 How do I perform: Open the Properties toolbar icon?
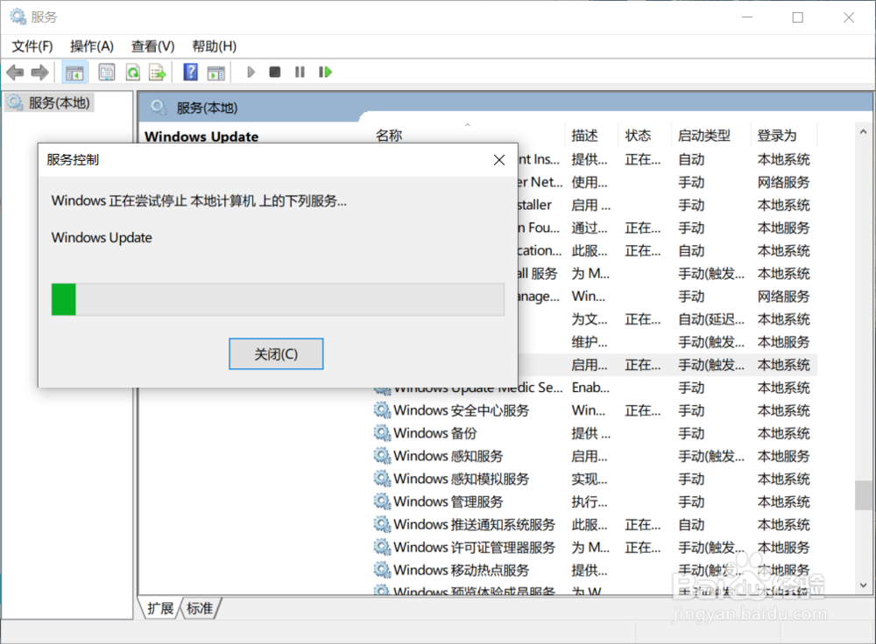(107, 72)
